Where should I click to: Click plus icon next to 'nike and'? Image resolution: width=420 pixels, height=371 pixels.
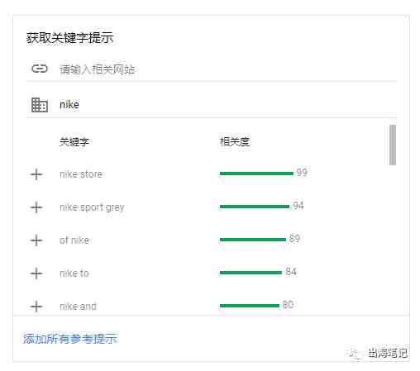coord(36,307)
